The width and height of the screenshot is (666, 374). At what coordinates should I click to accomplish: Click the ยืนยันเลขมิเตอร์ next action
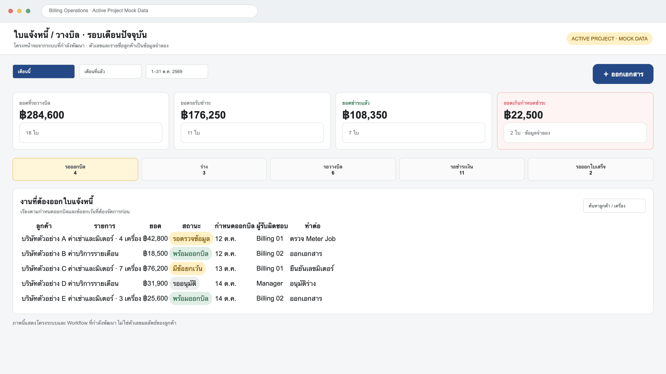pos(312,269)
